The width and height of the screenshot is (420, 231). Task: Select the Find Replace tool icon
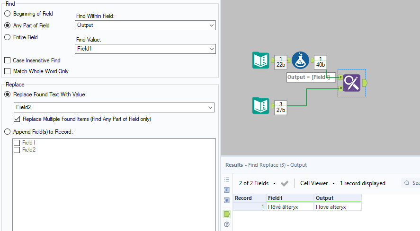pyautogui.click(x=352, y=83)
